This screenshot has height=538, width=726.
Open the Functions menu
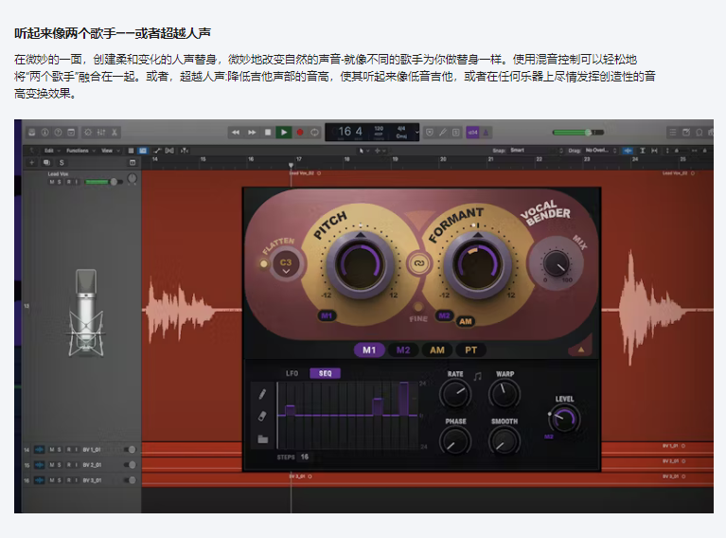click(80, 151)
